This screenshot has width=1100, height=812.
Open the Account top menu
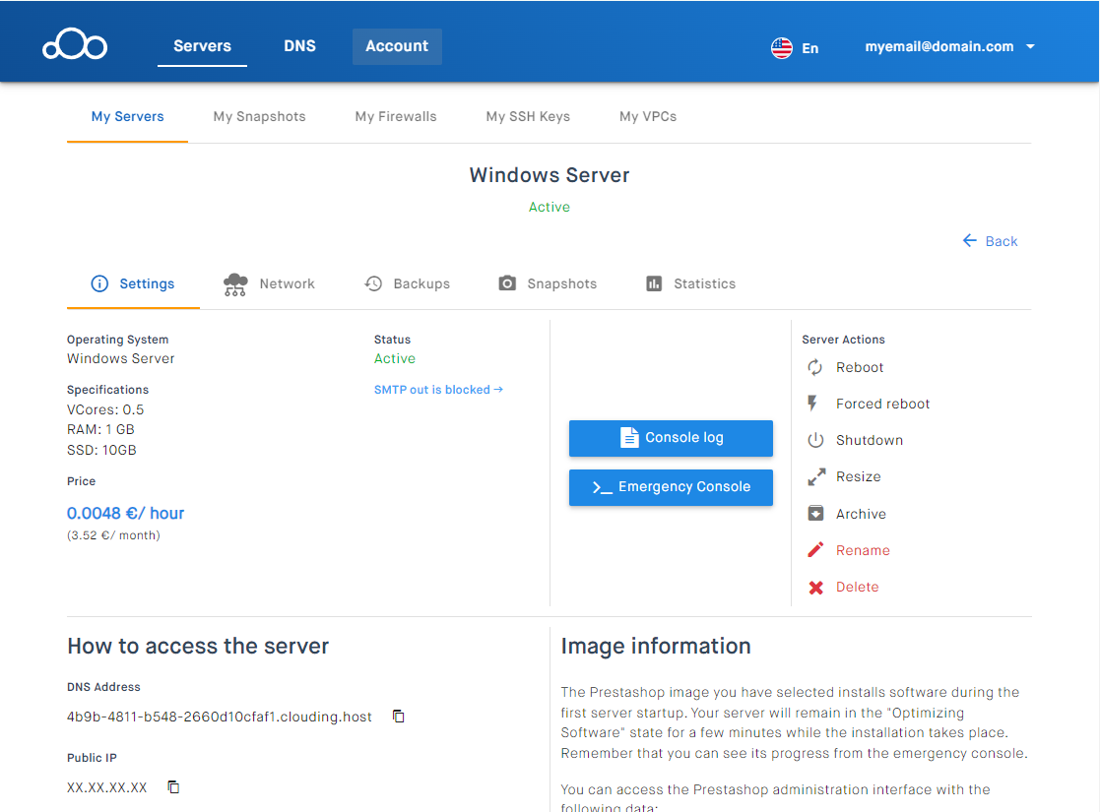coord(397,46)
